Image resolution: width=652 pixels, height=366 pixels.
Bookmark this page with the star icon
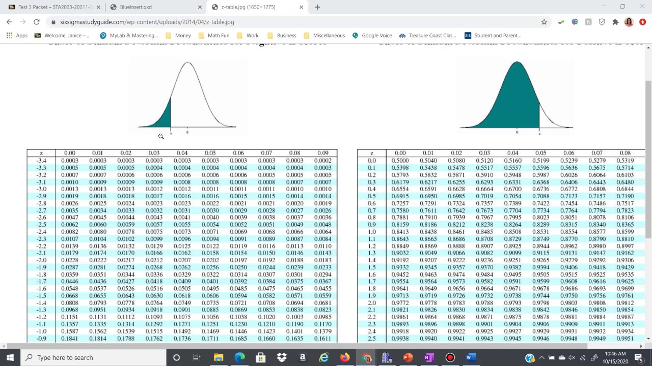[x=544, y=22]
